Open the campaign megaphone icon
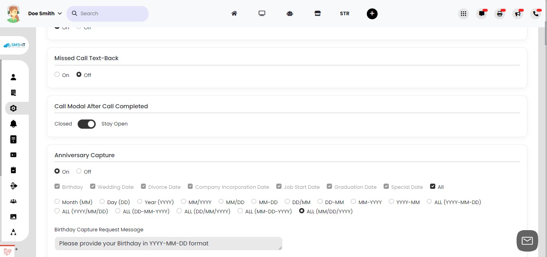547x257 pixels. 518,13
